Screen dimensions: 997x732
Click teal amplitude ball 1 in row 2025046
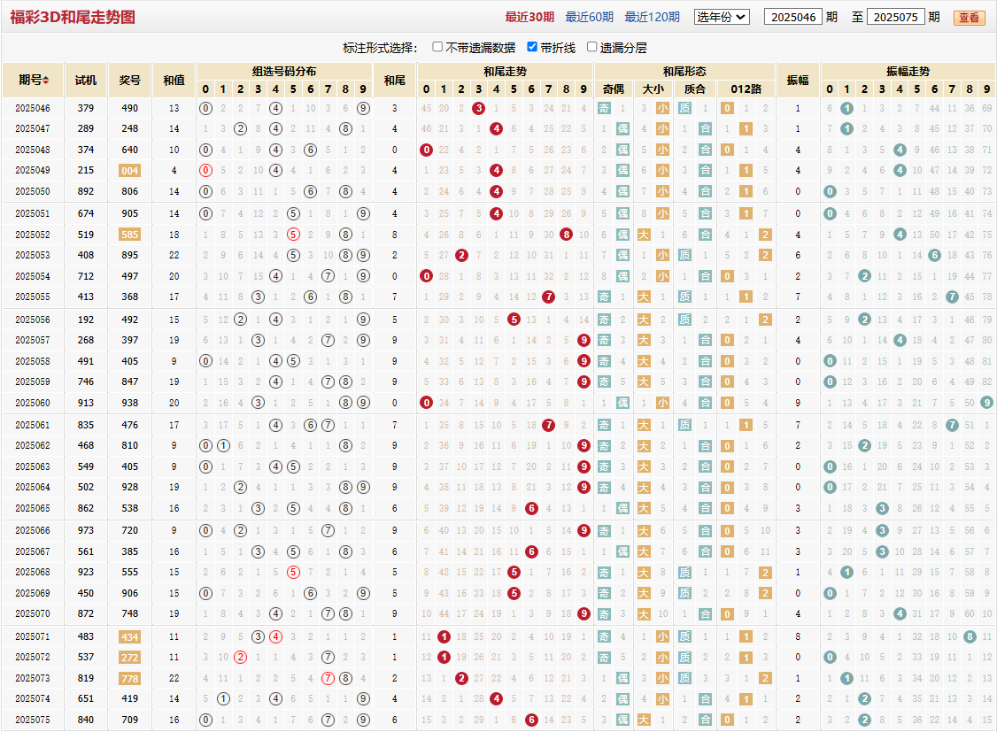click(847, 109)
